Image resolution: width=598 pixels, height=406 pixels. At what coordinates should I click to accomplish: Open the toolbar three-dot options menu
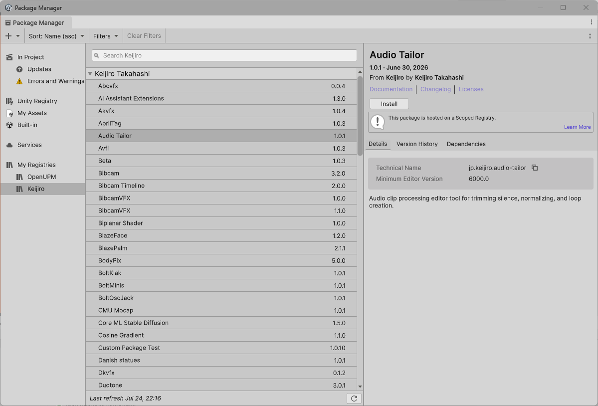tap(590, 36)
